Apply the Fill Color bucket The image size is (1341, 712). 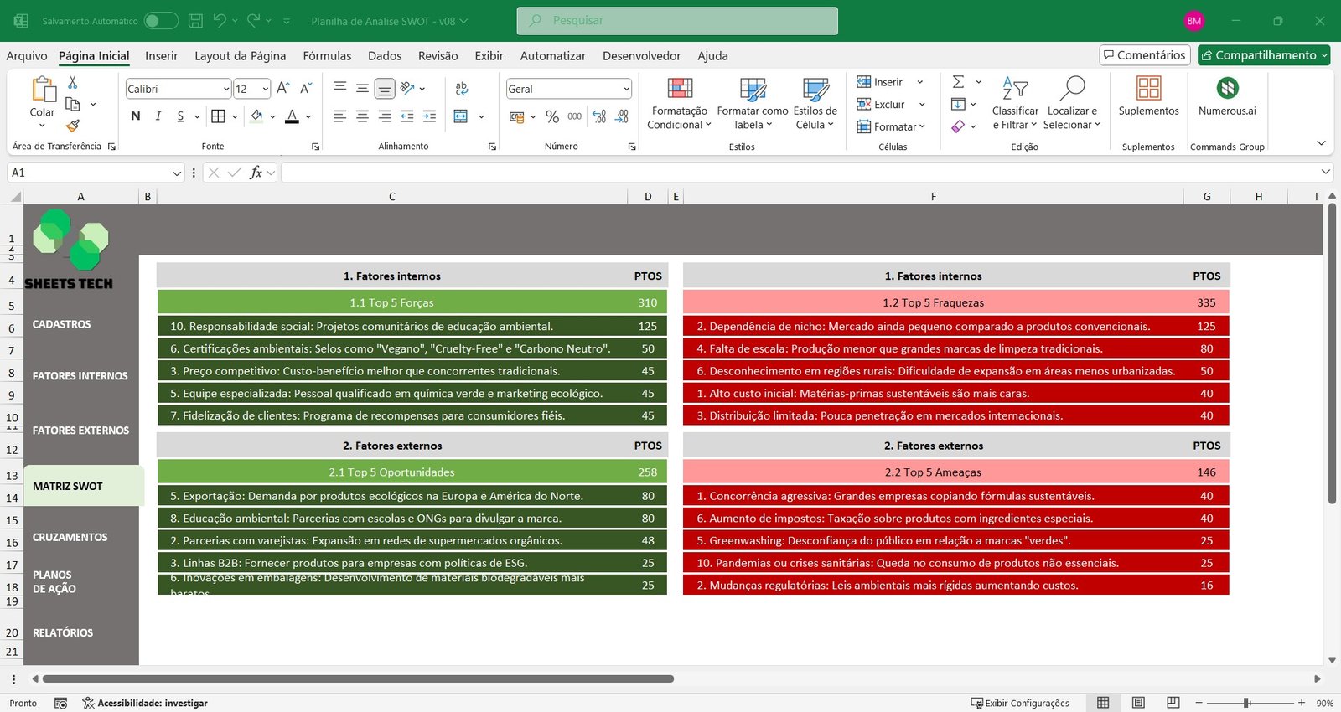pyautogui.click(x=257, y=116)
